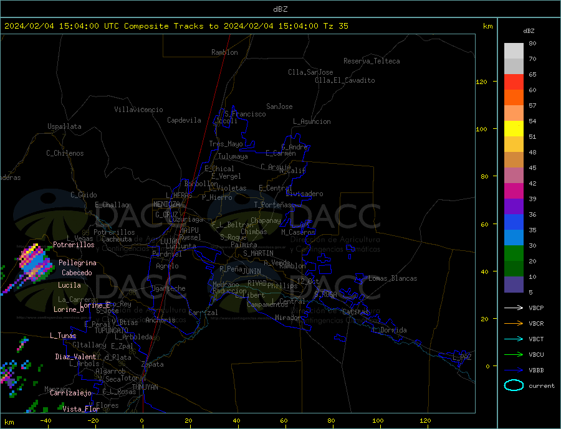Click the Villavicencio map label
561x429 pixels.
tap(138, 110)
